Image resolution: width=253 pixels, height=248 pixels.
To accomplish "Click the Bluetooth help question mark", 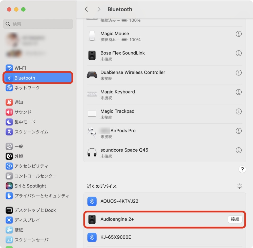I will tap(242, 169).
